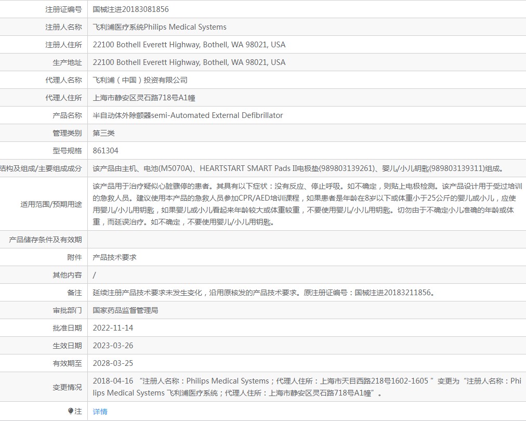Click the 审批部门 value 国家药品监督管理局
The width and height of the screenshot is (526, 421).
point(125,310)
